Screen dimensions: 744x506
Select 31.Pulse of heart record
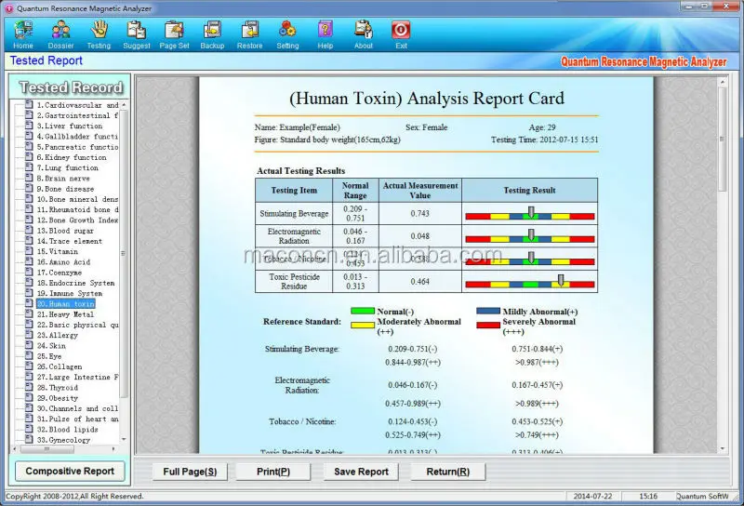[x=78, y=419]
